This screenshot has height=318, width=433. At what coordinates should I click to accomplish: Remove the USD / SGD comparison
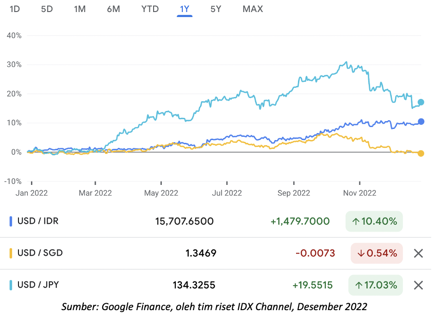coord(418,253)
